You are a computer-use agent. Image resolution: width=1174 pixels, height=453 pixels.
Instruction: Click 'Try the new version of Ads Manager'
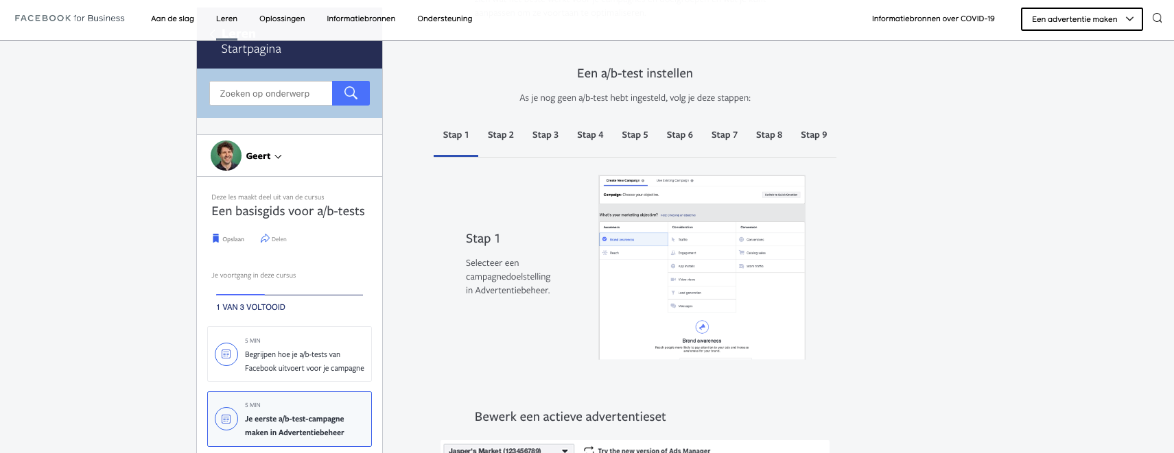654,450
